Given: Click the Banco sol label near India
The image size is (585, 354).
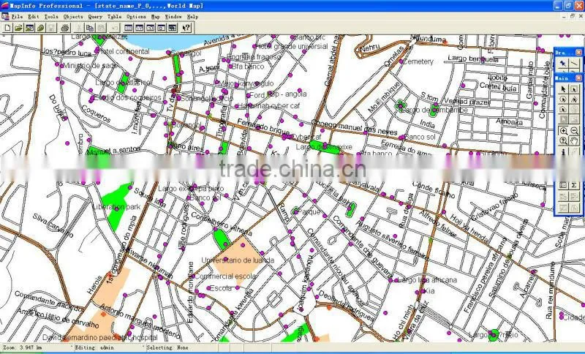Looking at the screenshot, I should (420, 137).
